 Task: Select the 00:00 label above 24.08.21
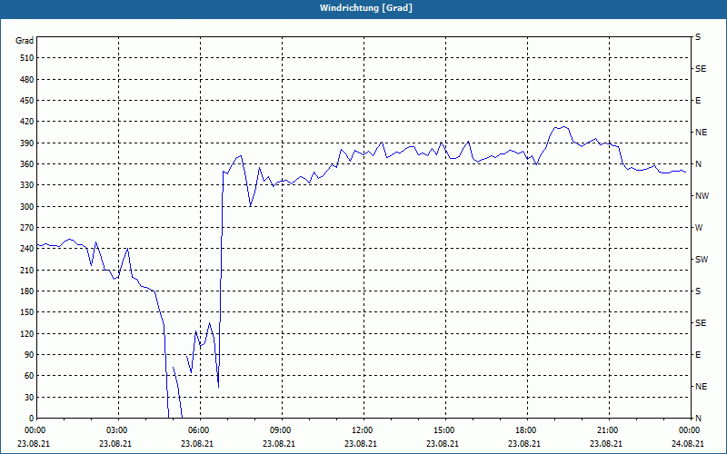pyautogui.click(x=690, y=430)
